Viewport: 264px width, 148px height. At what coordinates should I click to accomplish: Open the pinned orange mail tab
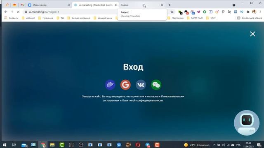(x=15, y=5)
